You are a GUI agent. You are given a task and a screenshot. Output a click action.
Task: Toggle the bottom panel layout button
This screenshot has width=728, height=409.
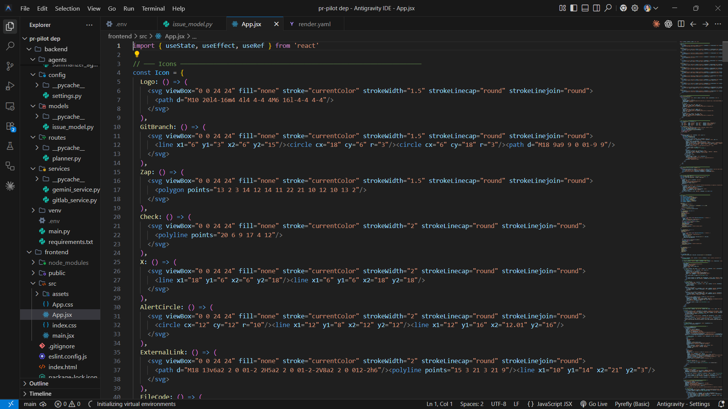[585, 8]
